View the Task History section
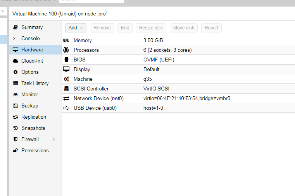 pos(35,83)
